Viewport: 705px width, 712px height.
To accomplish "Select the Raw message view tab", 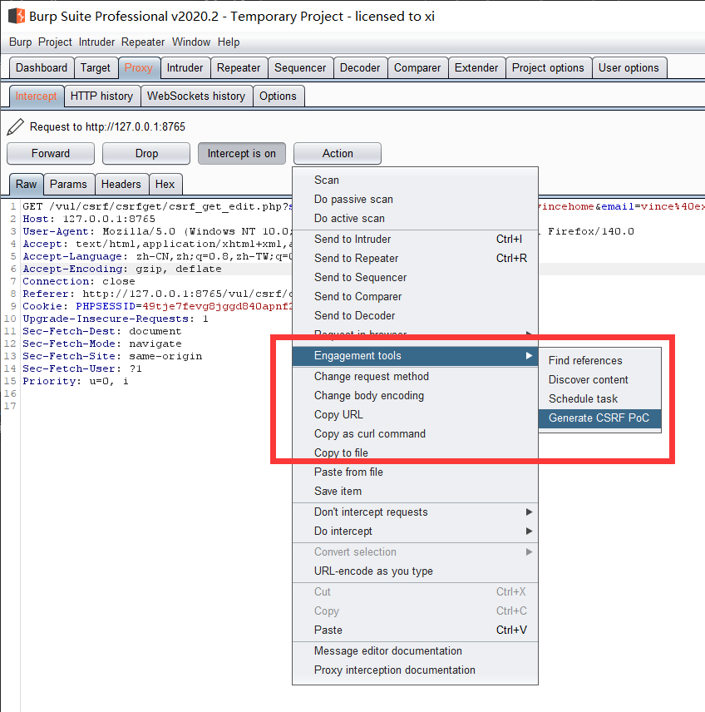I will tap(26, 184).
